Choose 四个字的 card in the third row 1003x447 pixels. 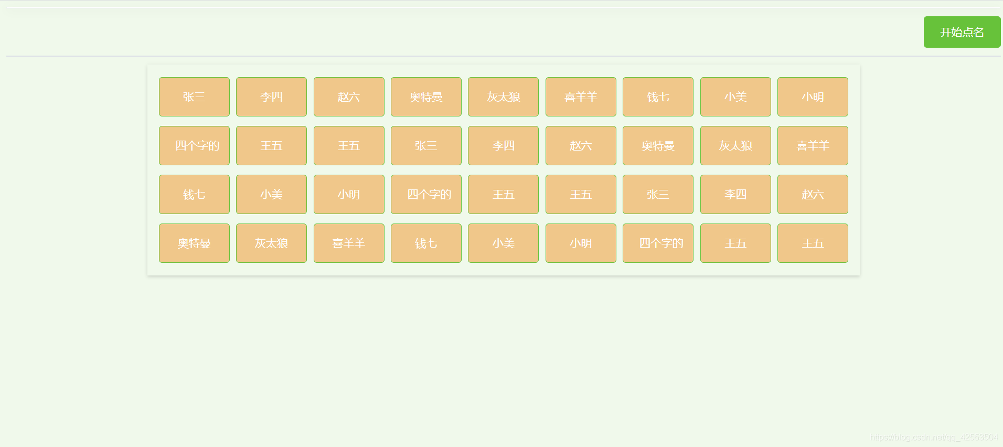click(426, 194)
